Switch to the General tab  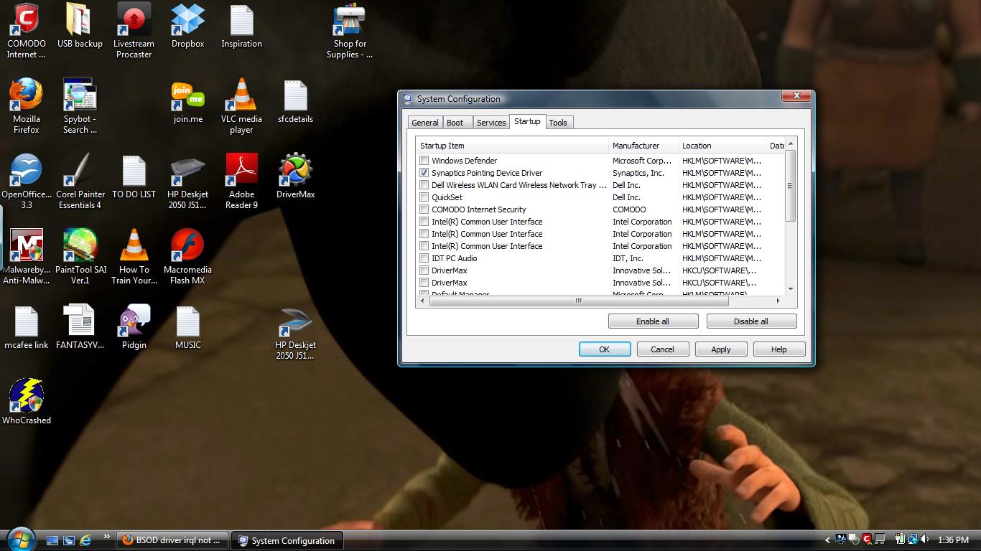click(x=425, y=123)
